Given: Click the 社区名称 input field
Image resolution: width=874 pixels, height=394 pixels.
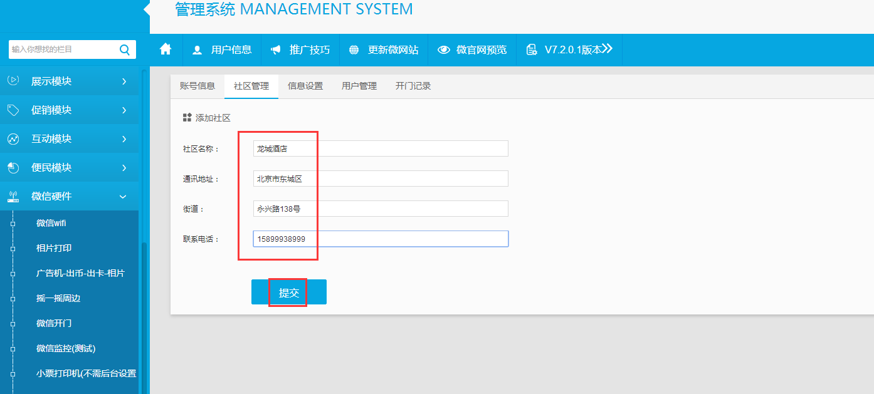Looking at the screenshot, I should pyautogui.click(x=381, y=148).
